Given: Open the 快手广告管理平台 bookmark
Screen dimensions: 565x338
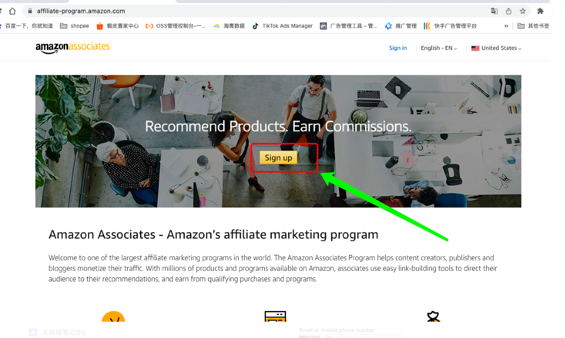Looking at the screenshot, I should tap(450, 26).
